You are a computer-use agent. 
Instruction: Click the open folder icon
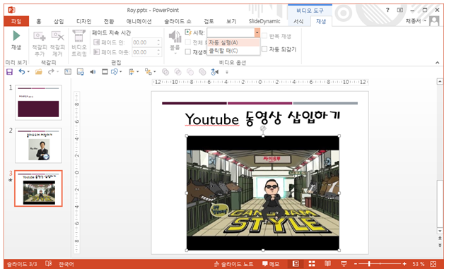(x=39, y=72)
